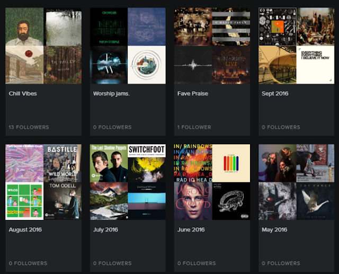Viewport: 339px width, 274px height.
Task: Click the Foy Vance swan album cover
Action: coord(315,201)
